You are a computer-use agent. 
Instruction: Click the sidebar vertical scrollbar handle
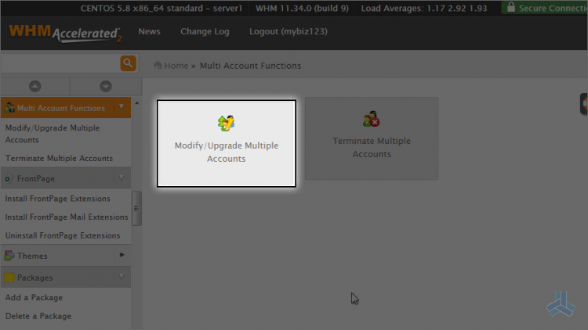click(x=136, y=209)
